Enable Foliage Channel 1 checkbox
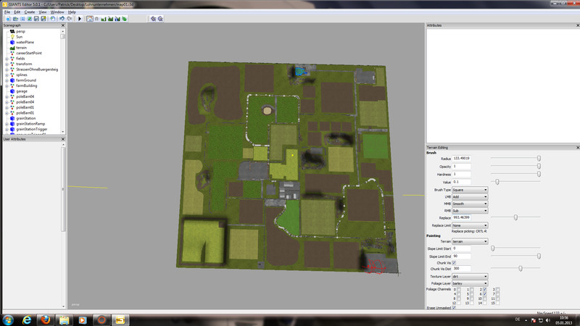The image size is (580, 326). pyautogui.click(x=472, y=289)
